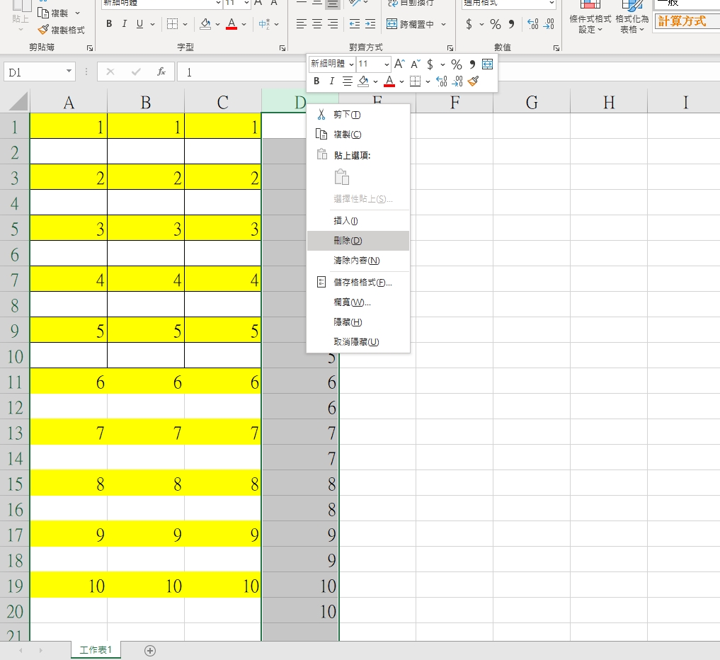Viewport: 720px width, 660px height.
Task: Click the ribbon currency dollar format
Action: click(469, 24)
